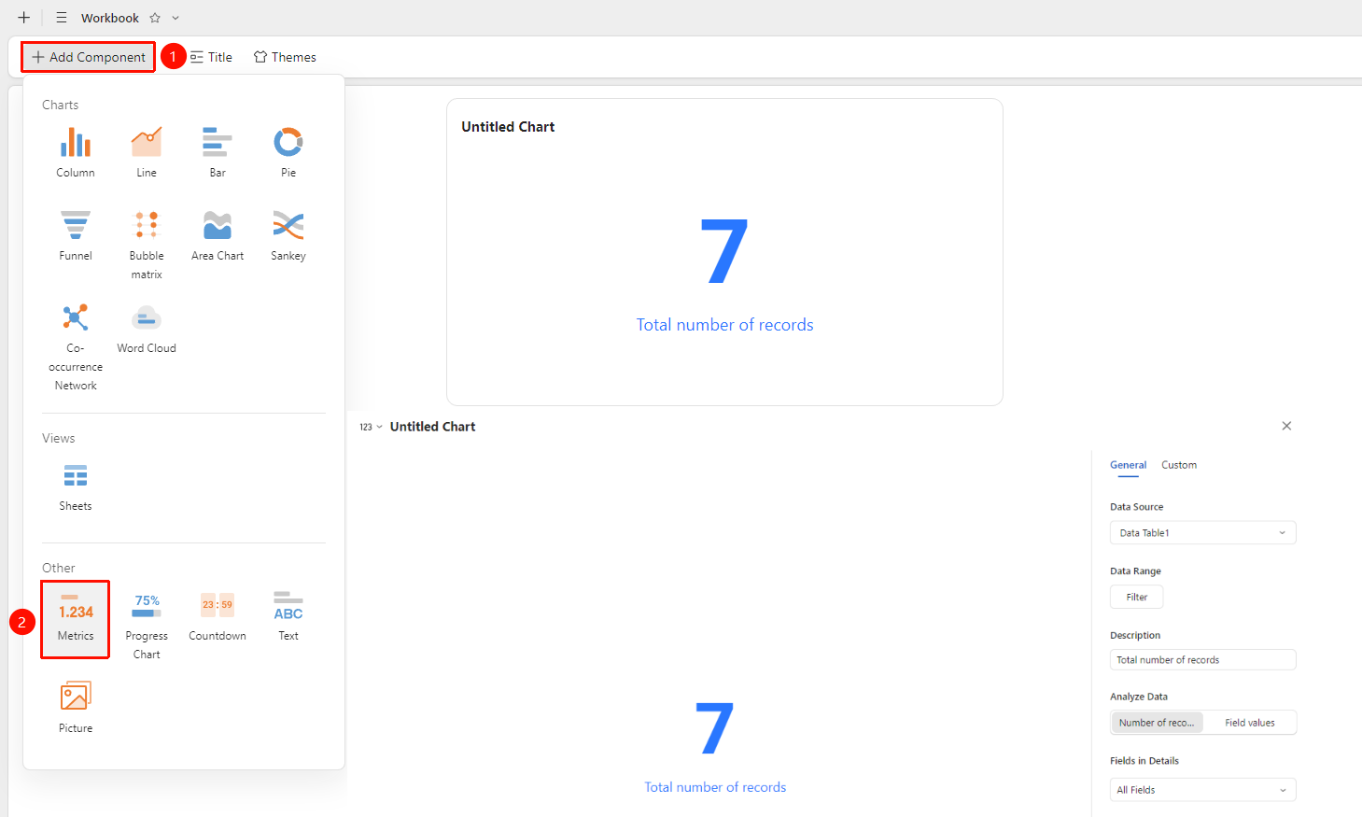Switch Analyze Data to Field values
Screen dimensions: 1362x817
click(1249, 723)
